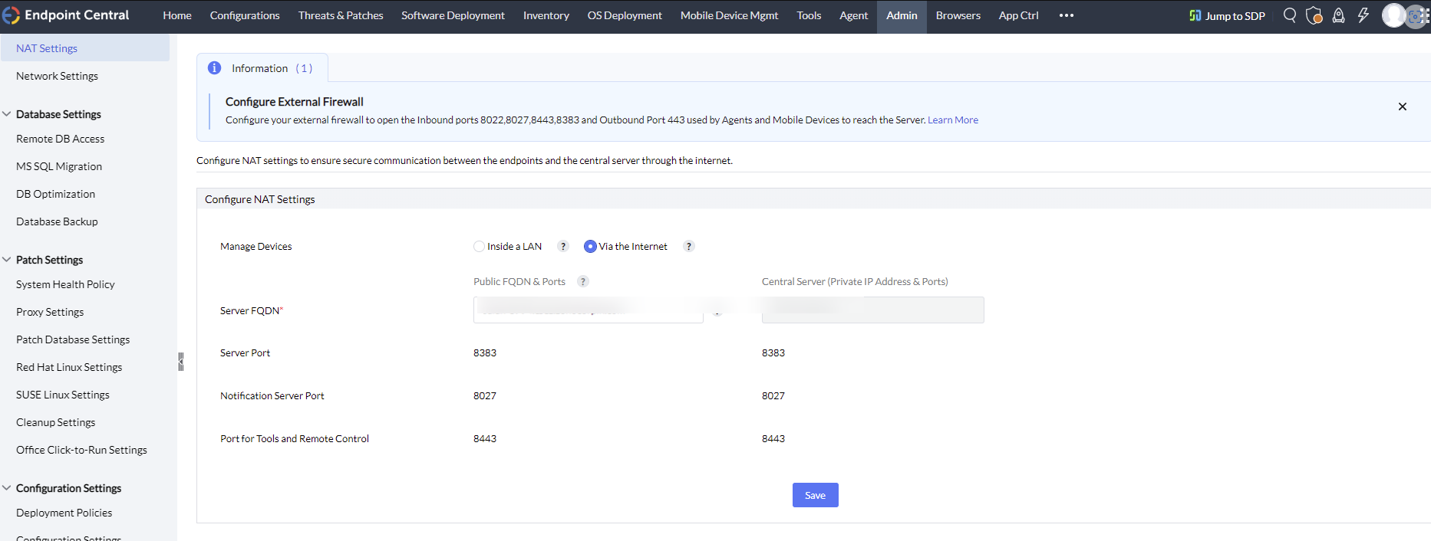
Task: Click the private Tools port value 8443
Action: pyautogui.click(x=773, y=439)
